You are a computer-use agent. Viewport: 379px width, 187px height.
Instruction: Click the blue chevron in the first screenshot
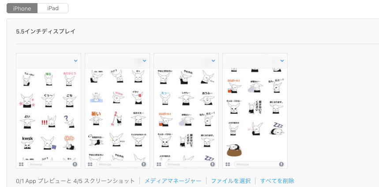(x=75, y=60)
